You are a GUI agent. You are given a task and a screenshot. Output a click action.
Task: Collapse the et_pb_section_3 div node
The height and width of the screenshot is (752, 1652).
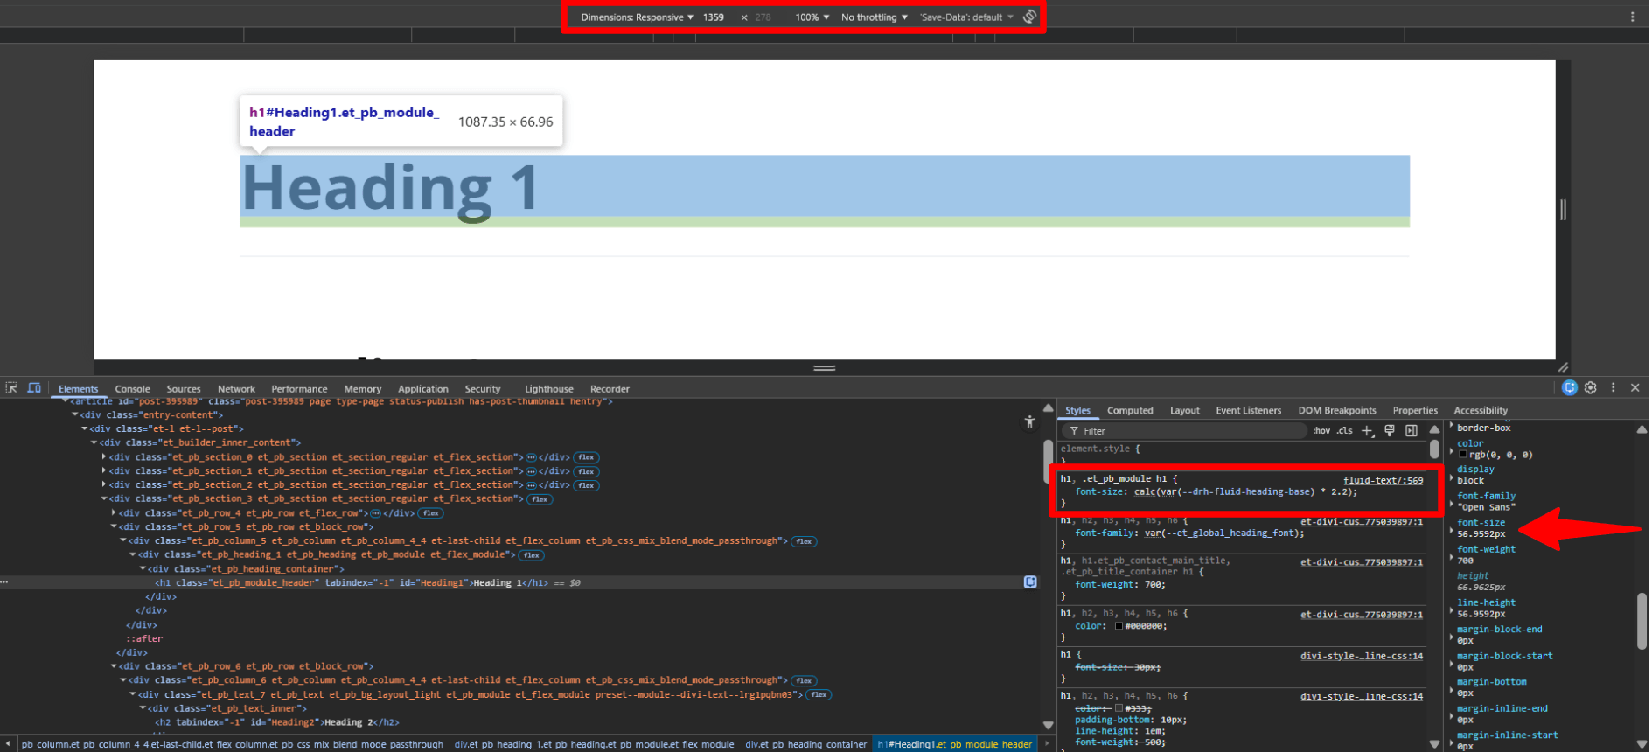click(x=104, y=499)
